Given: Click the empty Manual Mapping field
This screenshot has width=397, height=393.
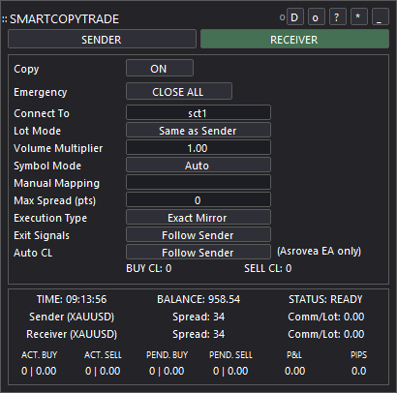Looking at the screenshot, I should 198,183.
